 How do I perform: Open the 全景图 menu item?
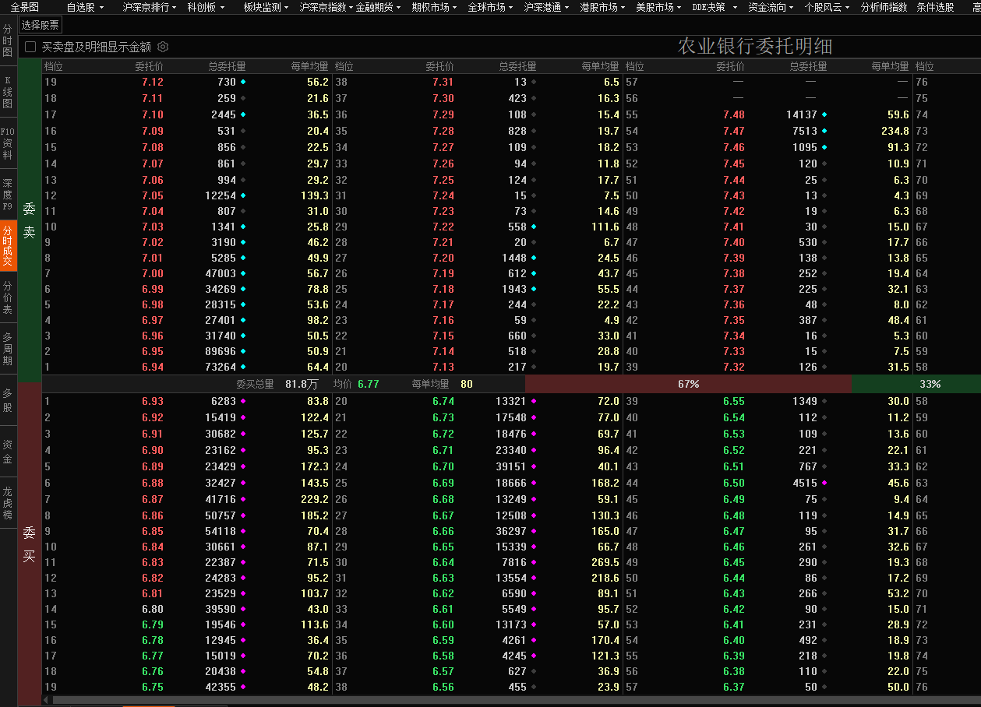tap(25, 7)
